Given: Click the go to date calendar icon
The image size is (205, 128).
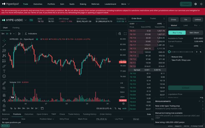Looking at the screenshot, I should coord(42,108).
